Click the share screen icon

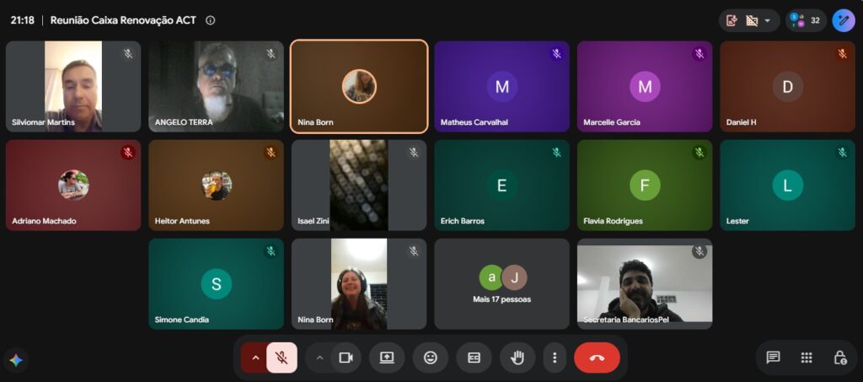tap(387, 358)
